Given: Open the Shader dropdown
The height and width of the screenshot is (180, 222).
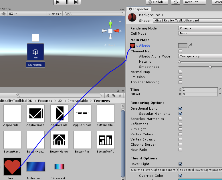Looking at the screenshot, I should click(x=187, y=21).
